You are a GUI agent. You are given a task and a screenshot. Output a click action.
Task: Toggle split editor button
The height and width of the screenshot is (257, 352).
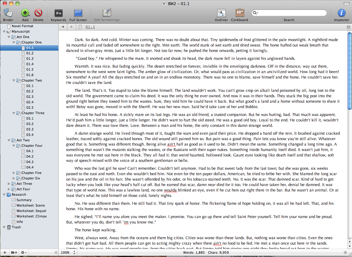[348, 27]
